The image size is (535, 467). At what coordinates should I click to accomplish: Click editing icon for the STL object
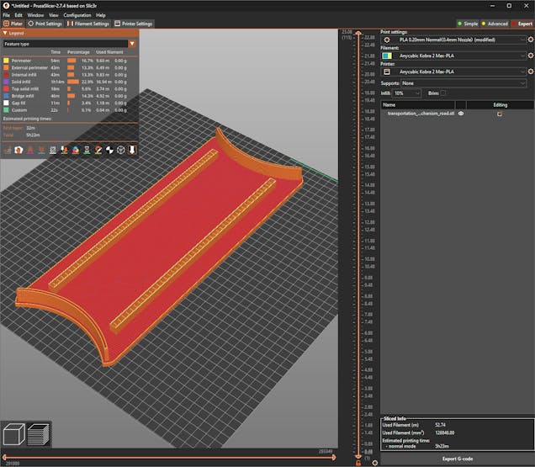[x=500, y=114]
